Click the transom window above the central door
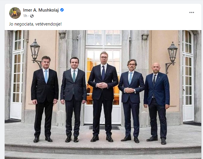This screenshot has height=159, width=203. tap(103, 38)
